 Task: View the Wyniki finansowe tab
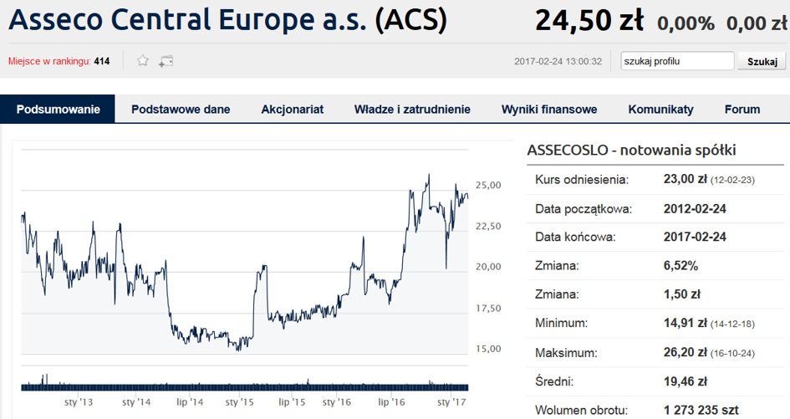[549, 110]
